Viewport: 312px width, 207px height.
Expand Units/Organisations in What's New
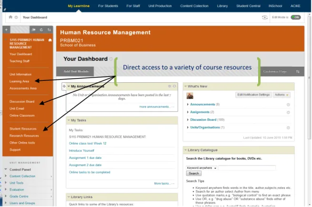[x=188, y=128]
